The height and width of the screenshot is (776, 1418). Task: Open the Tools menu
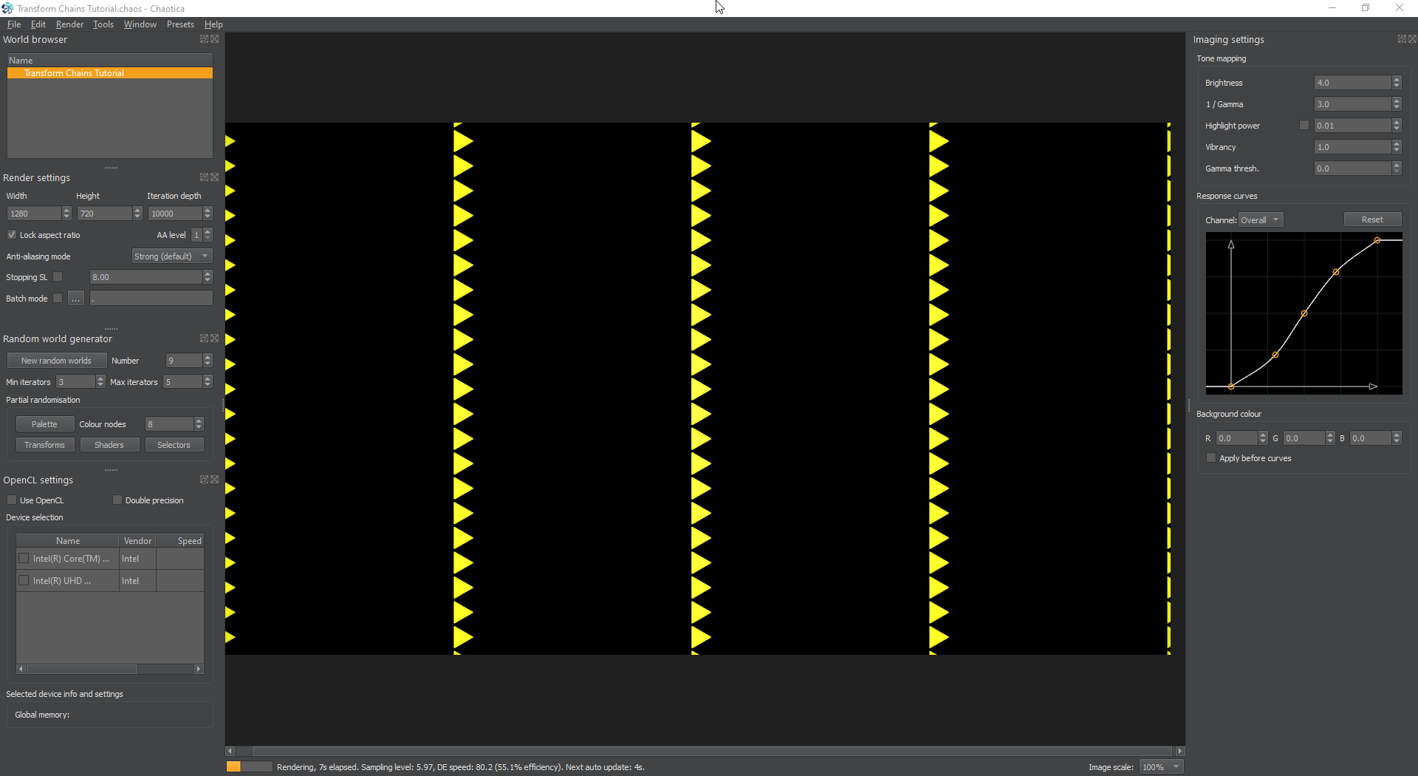tap(103, 24)
